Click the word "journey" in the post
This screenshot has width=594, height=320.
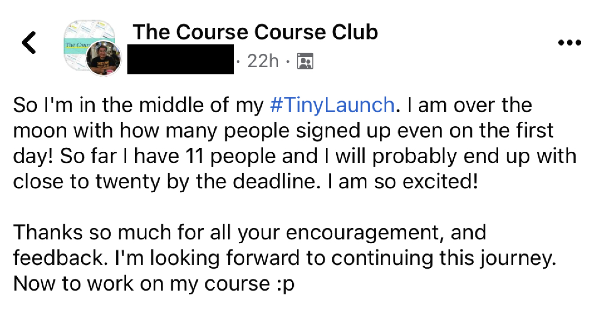[x=517, y=258]
